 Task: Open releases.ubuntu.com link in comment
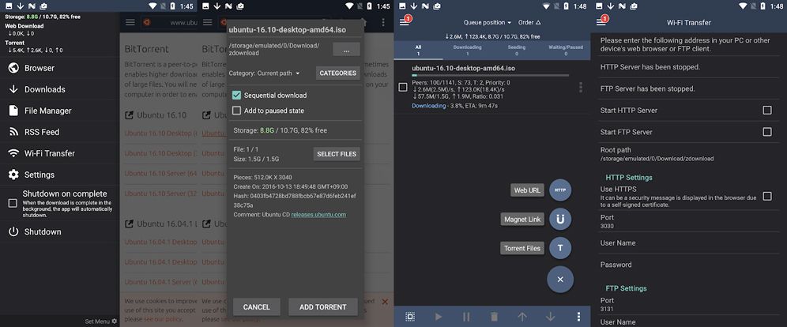click(x=318, y=215)
